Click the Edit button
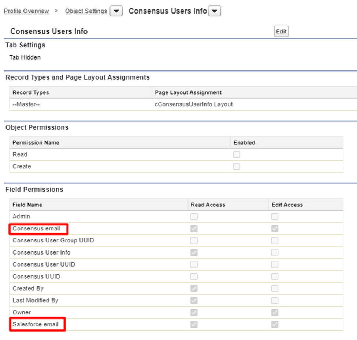Viewport: 357px width, 340px height. pos(281,31)
